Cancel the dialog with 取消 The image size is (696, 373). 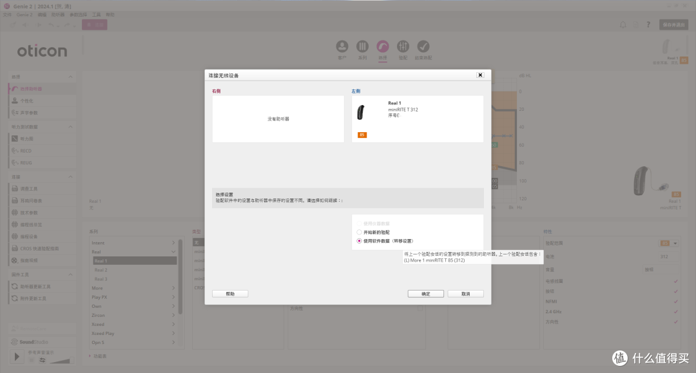466,294
